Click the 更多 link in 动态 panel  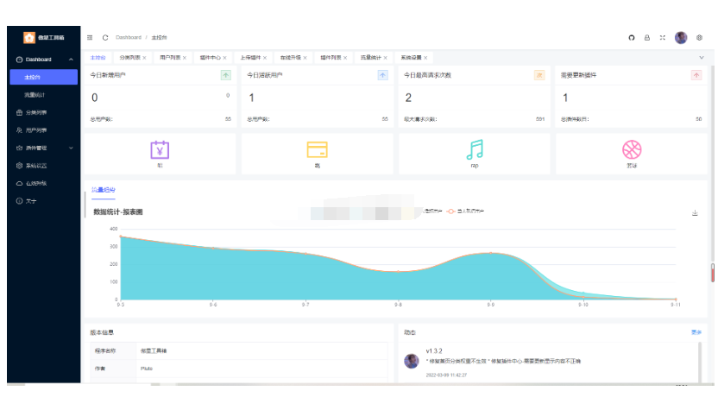click(696, 332)
